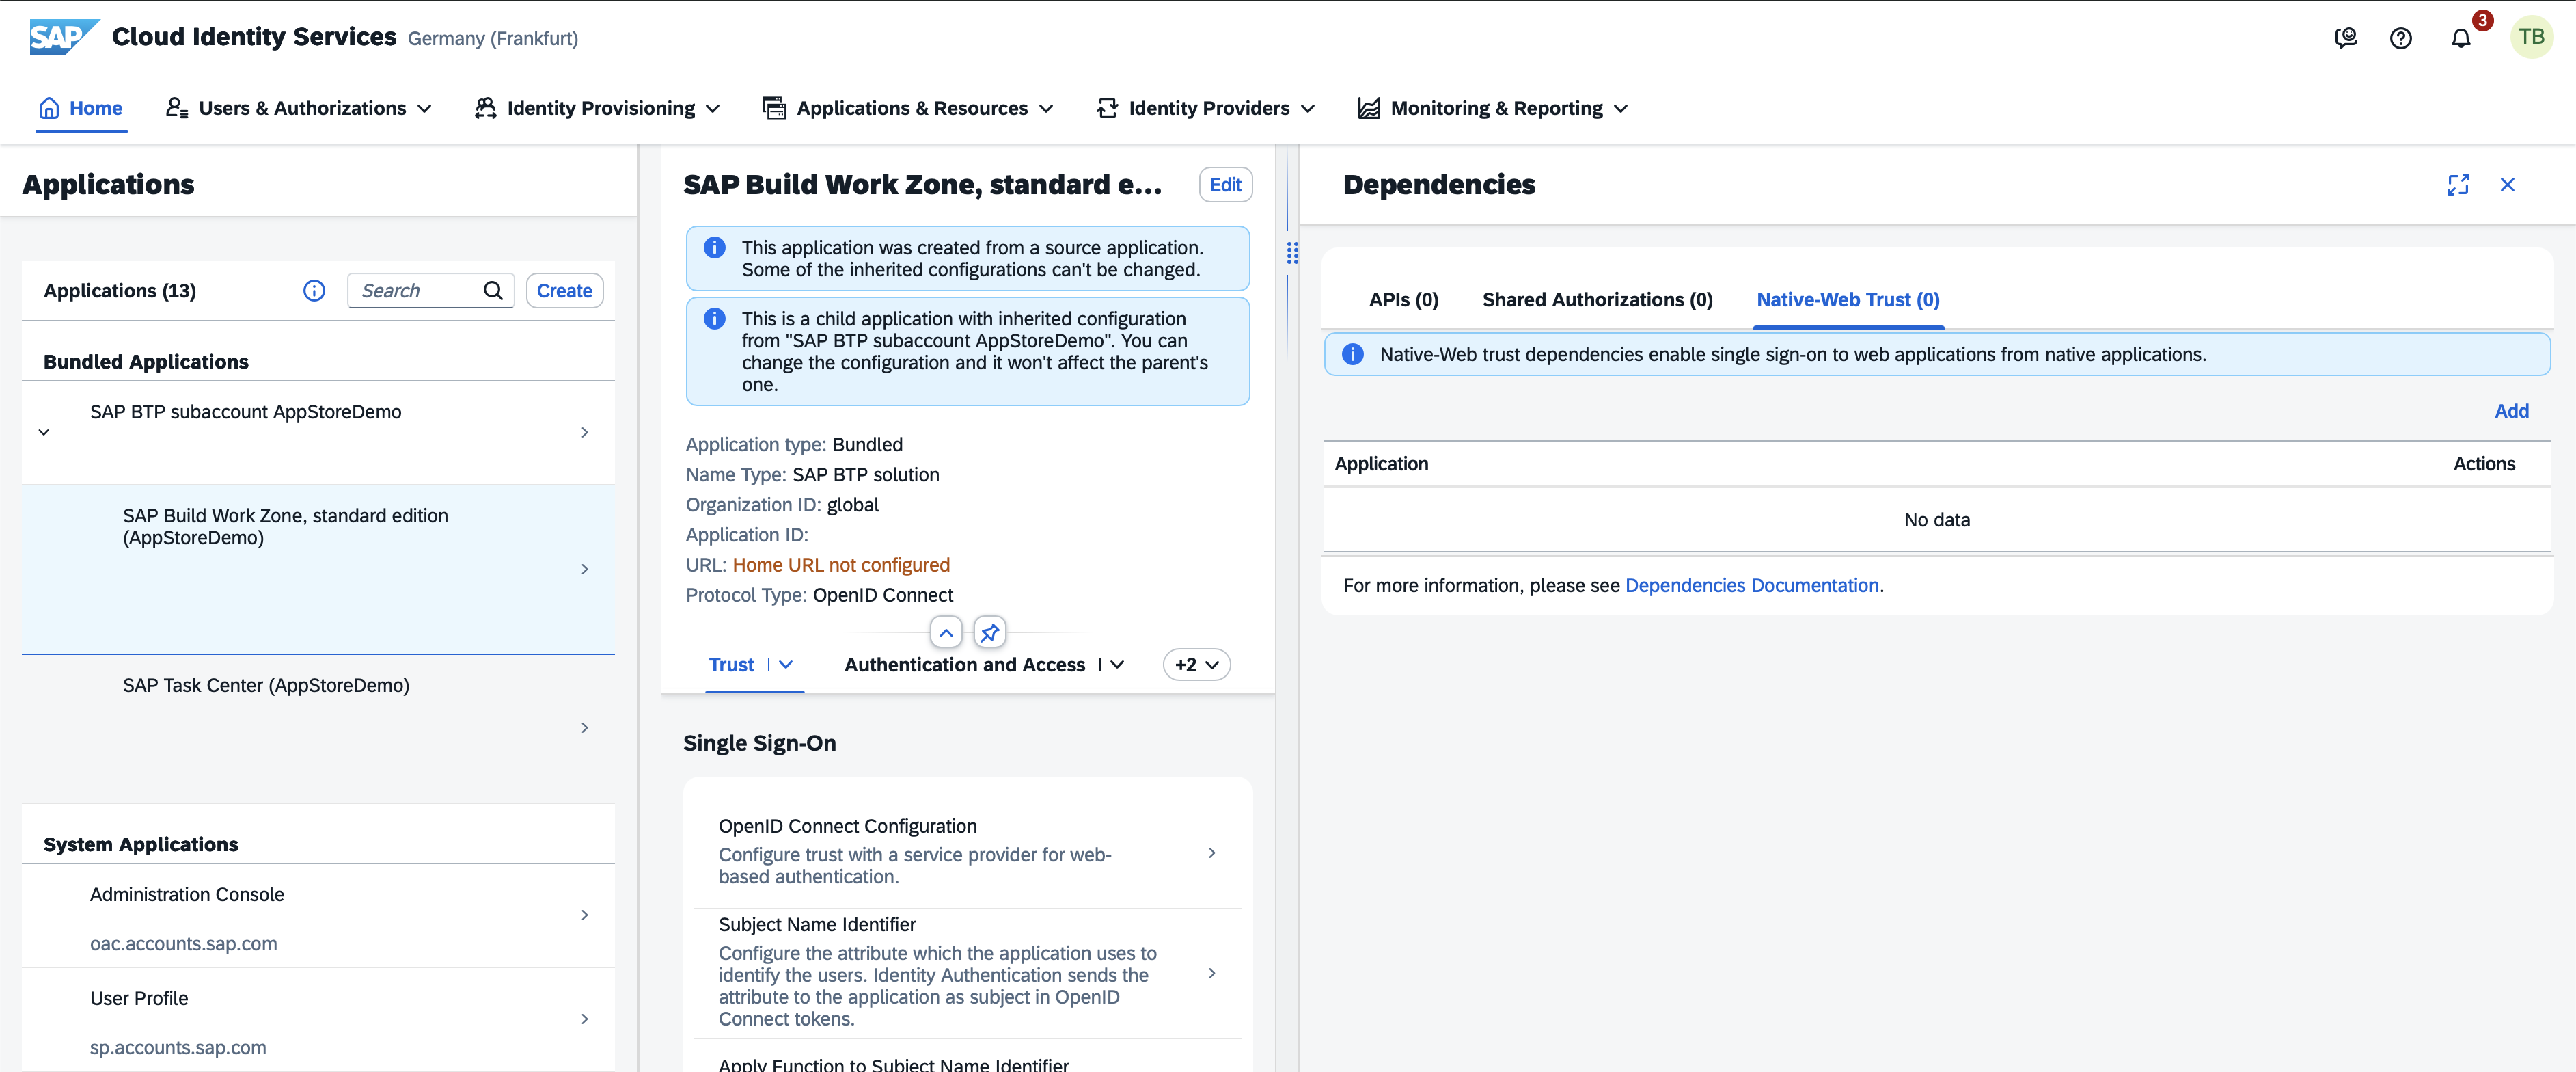Expand the Applications & Resources menu
Image resolution: width=2576 pixels, height=1072 pixels.
[x=1046, y=108]
